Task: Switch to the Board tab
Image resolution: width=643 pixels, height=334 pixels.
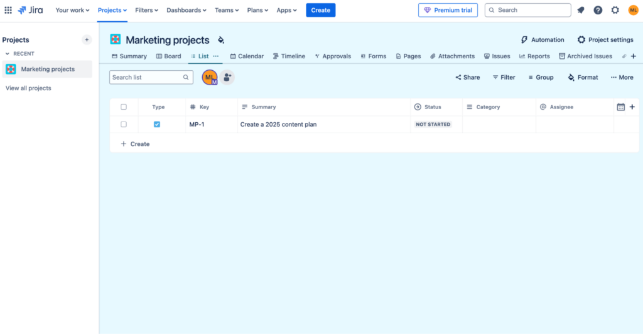Action: point(168,56)
